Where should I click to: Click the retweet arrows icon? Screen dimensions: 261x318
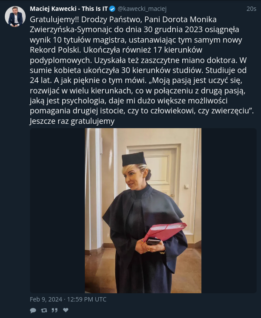coord(44,310)
